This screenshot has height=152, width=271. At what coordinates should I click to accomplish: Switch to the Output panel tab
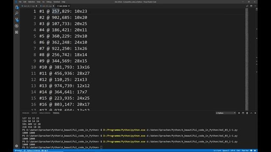[x=34, y=113]
